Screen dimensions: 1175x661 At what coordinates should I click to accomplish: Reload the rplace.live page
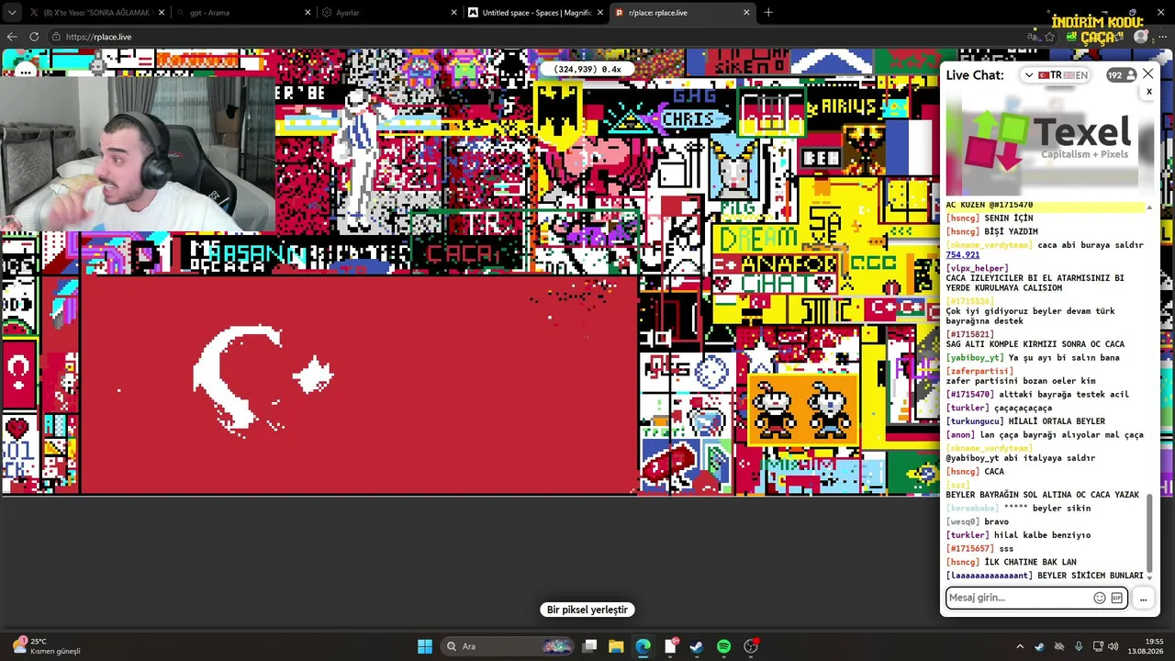(34, 37)
